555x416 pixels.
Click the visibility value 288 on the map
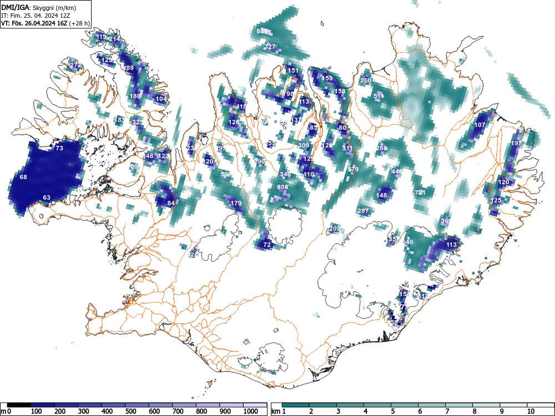[382, 148]
